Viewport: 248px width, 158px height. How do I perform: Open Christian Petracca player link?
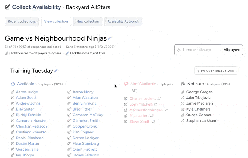point(32,126)
